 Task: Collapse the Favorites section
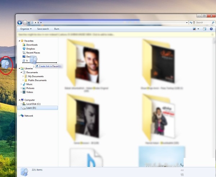(x=19, y=41)
